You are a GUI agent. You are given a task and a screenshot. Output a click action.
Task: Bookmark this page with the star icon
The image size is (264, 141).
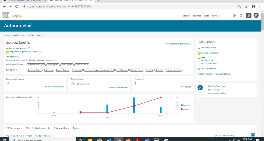pyautogui.click(x=246, y=6)
